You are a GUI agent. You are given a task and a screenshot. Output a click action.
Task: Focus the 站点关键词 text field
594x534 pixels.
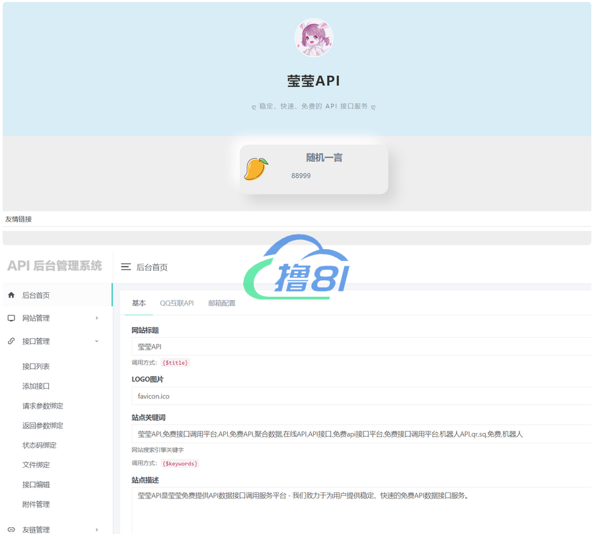pos(360,434)
